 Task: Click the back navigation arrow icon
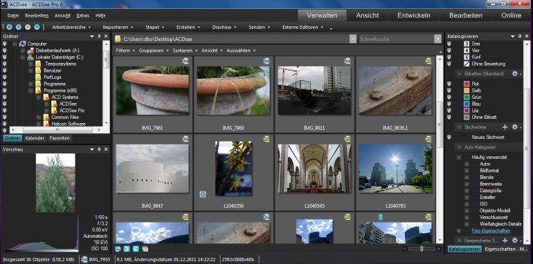19,27
